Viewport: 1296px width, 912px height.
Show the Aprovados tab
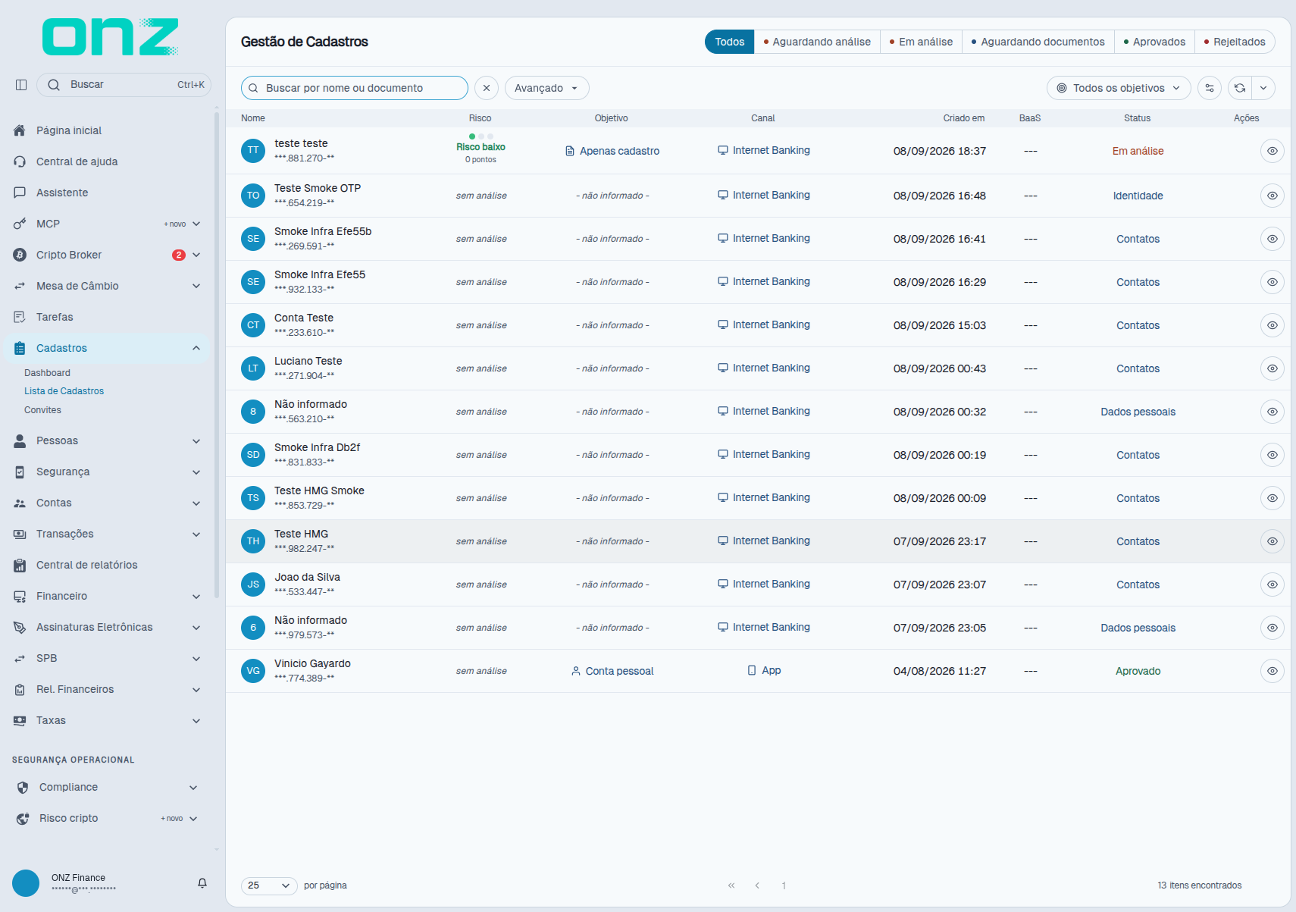(x=1154, y=42)
